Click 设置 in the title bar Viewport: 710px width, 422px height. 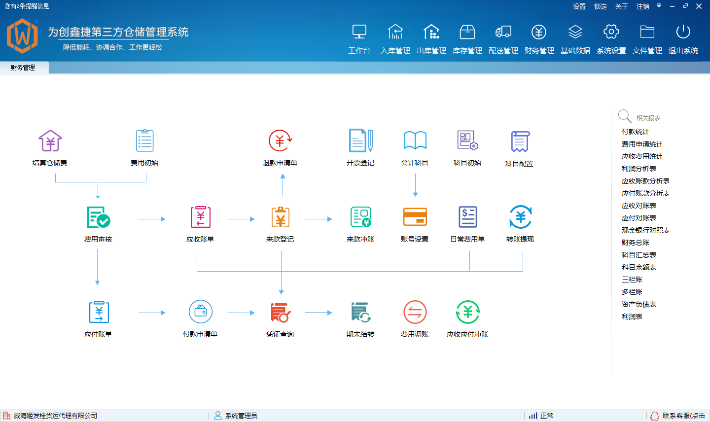[x=579, y=6]
